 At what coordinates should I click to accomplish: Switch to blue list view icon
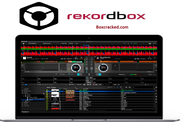coord(117,87)
